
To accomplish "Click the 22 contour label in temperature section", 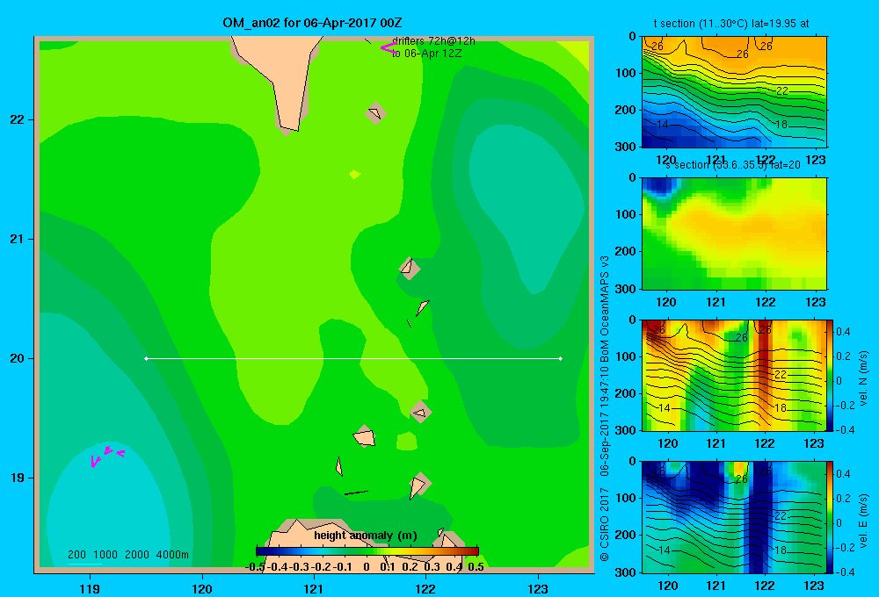I will (x=782, y=90).
